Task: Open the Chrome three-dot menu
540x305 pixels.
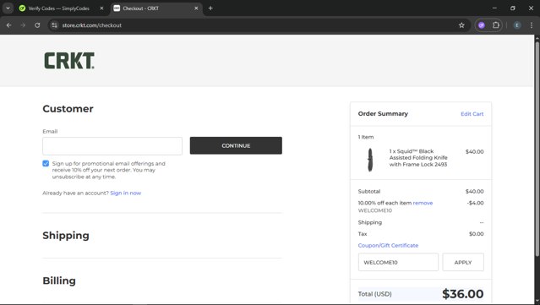Action: click(x=532, y=25)
